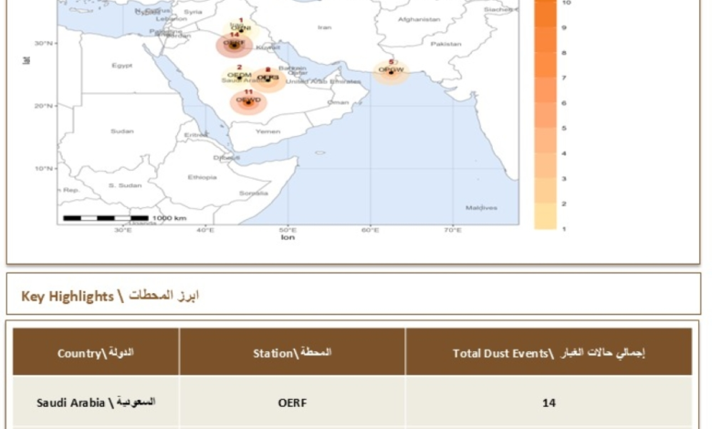
Task: Click the table cell showing 14
Action: click(549, 402)
